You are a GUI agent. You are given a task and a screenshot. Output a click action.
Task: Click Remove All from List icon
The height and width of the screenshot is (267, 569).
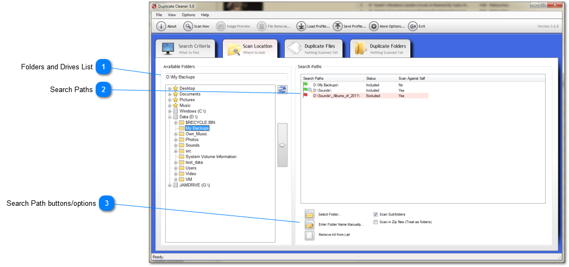[x=310, y=236]
